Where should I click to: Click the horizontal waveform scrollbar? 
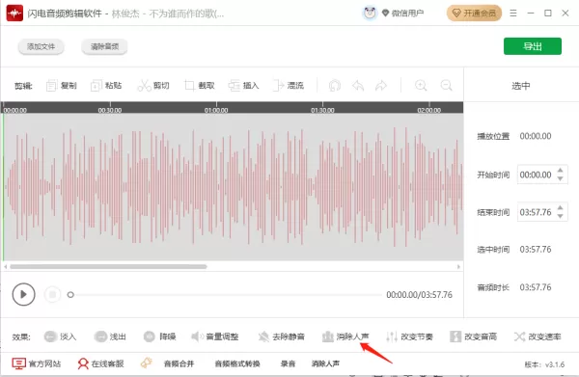tap(108, 266)
